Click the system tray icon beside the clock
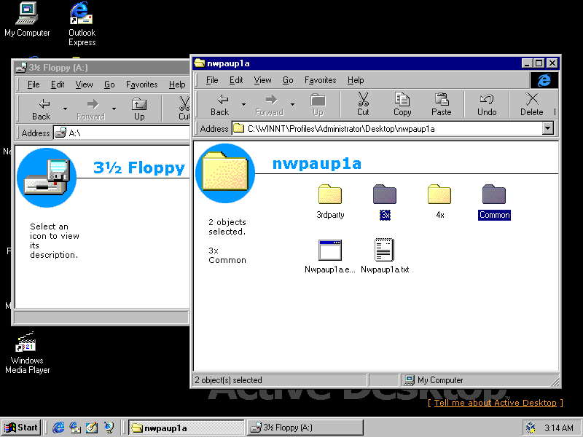 (531, 428)
